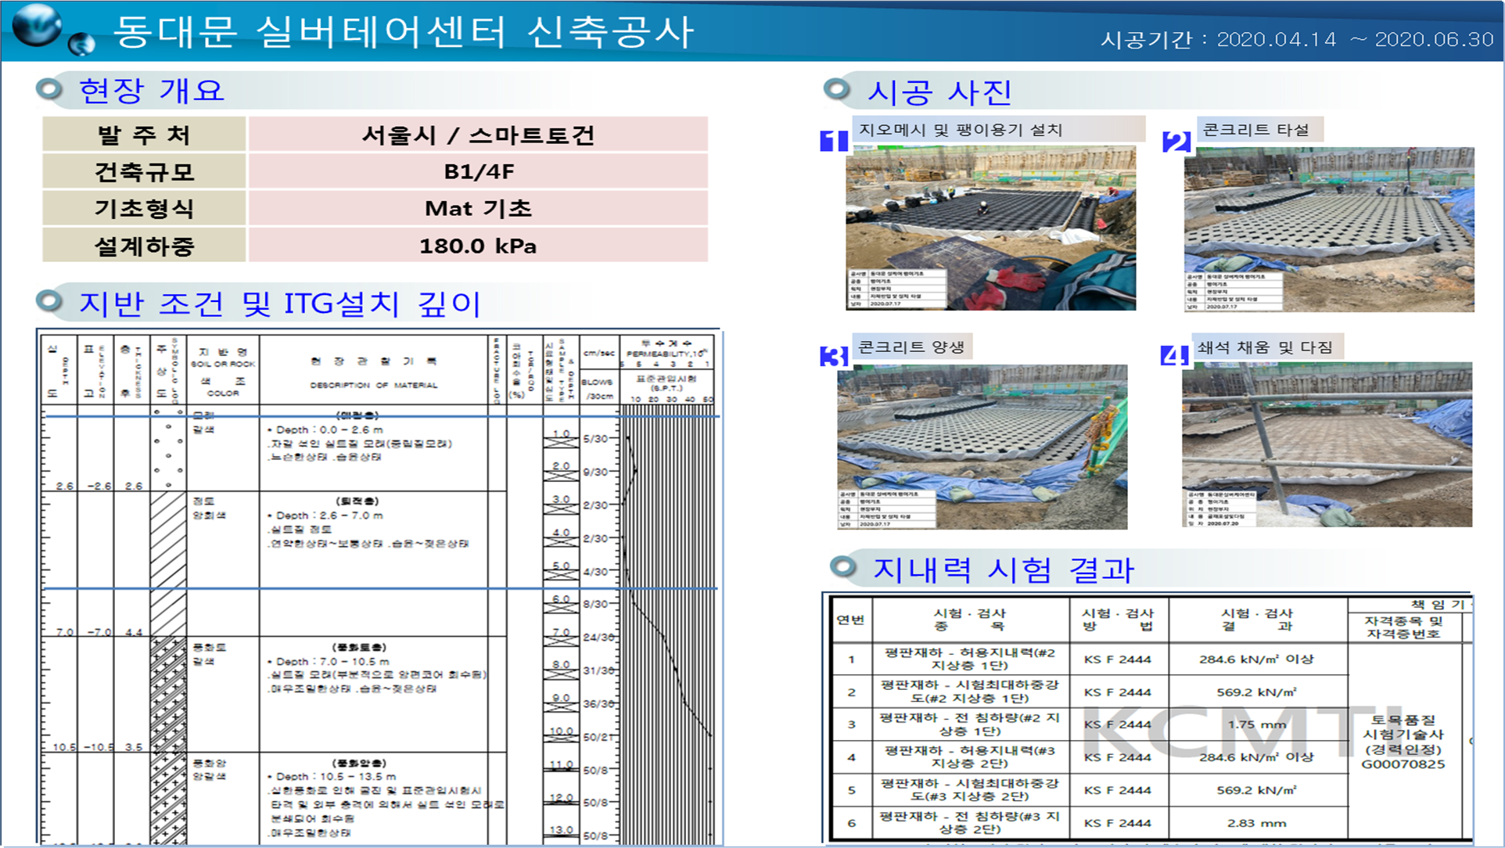Select the 180.0 kPa value cell
The image size is (1505, 848).
point(478,246)
